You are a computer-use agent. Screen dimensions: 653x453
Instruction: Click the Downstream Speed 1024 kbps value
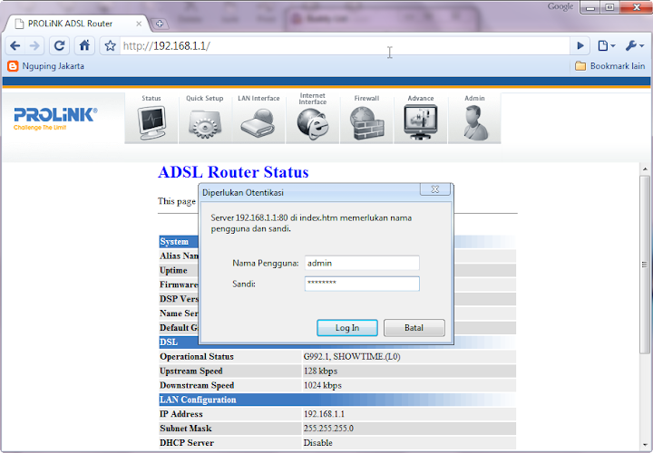[322, 385]
